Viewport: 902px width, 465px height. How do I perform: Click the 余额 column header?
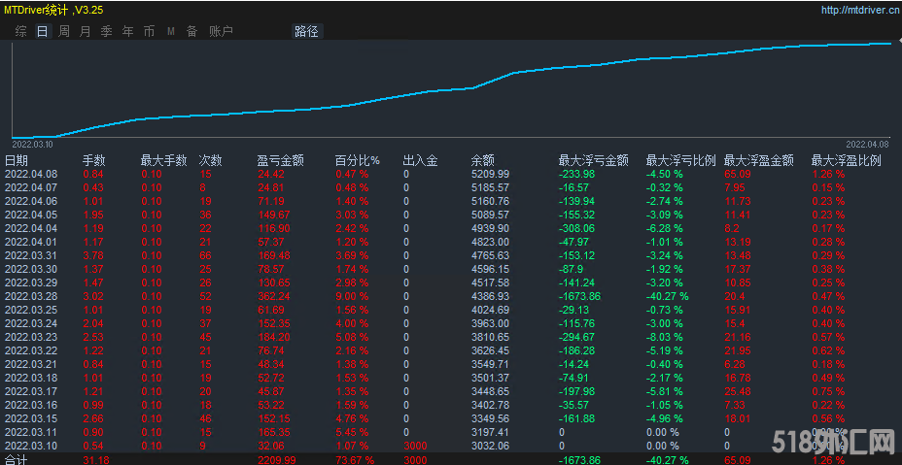click(482, 160)
